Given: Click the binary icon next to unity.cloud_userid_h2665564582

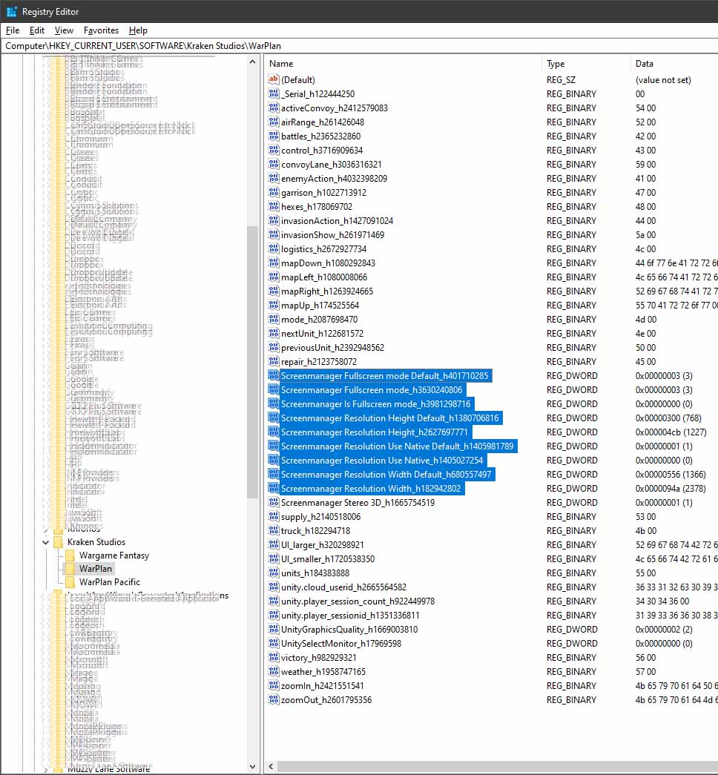Looking at the screenshot, I should click(273, 587).
